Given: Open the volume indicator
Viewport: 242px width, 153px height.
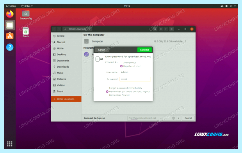Looking at the screenshot, I should tap(226, 6).
